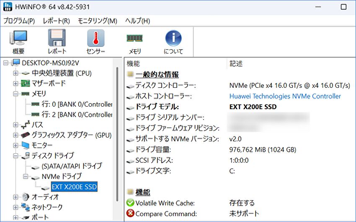356x222 pixels.
Task: Click the 記述 column header
Action: point(236,64)
